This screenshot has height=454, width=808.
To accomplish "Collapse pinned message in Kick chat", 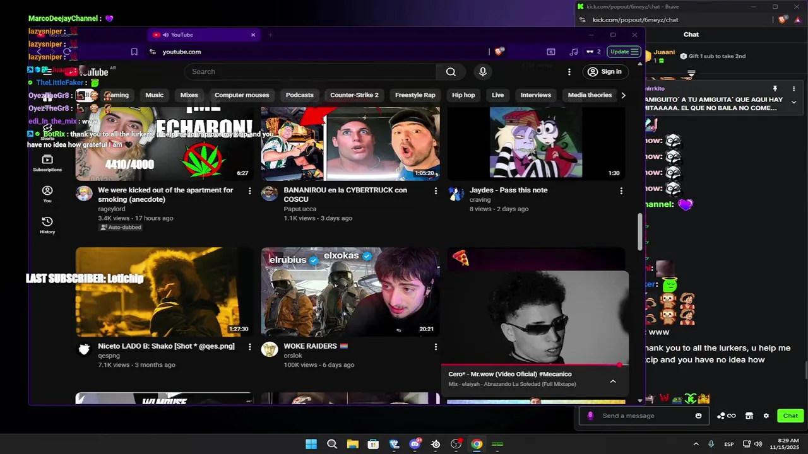I will pos(793,102).
